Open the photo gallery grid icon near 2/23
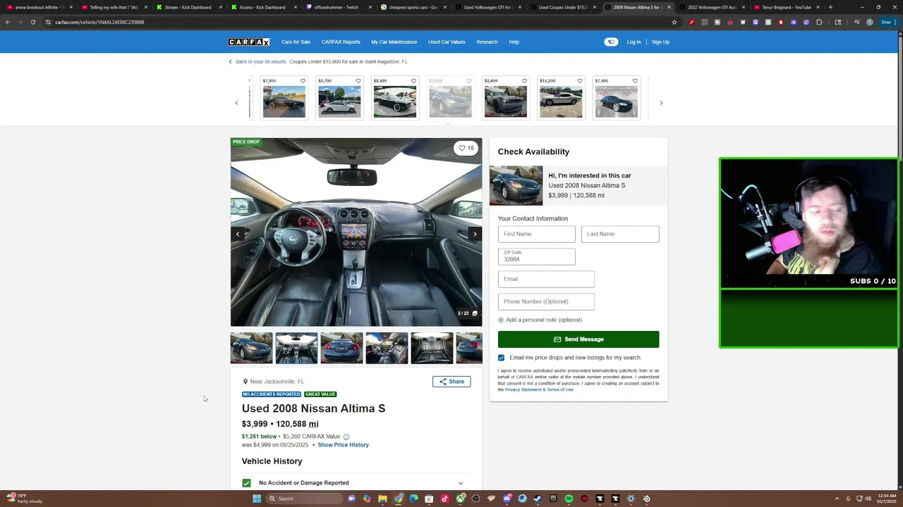Viewport: 903px width, 507px height. click(x=475, y=313)
